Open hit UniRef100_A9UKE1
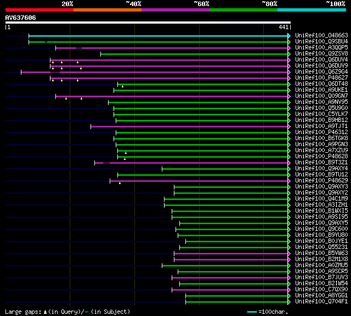 321,90
